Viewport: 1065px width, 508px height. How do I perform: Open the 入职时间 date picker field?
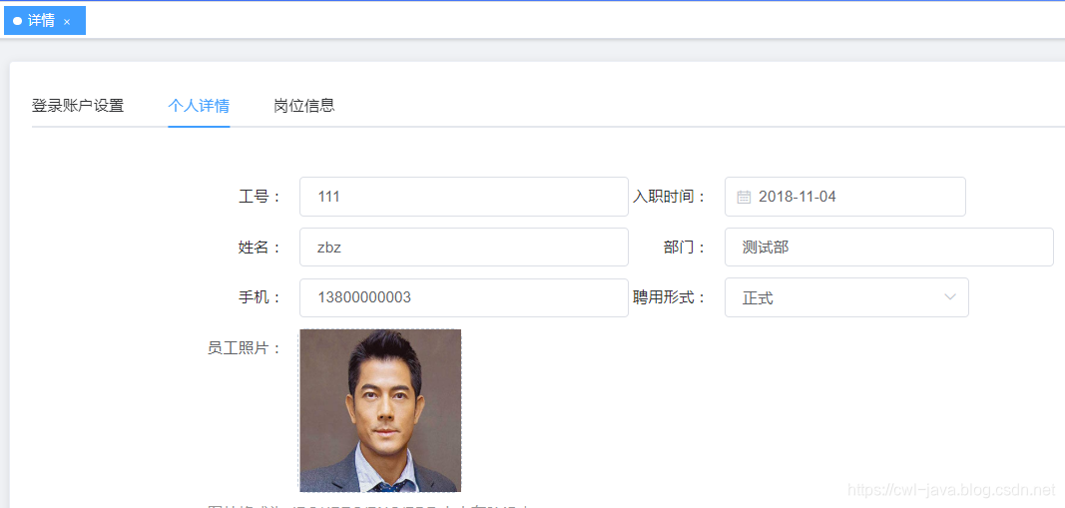845,197
